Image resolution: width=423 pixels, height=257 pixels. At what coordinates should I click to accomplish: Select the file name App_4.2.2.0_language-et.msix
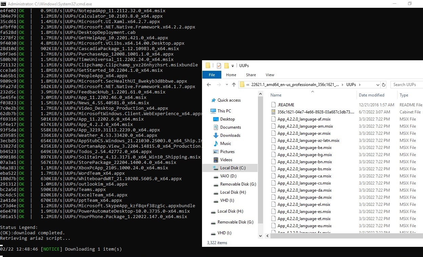(304, 219)
